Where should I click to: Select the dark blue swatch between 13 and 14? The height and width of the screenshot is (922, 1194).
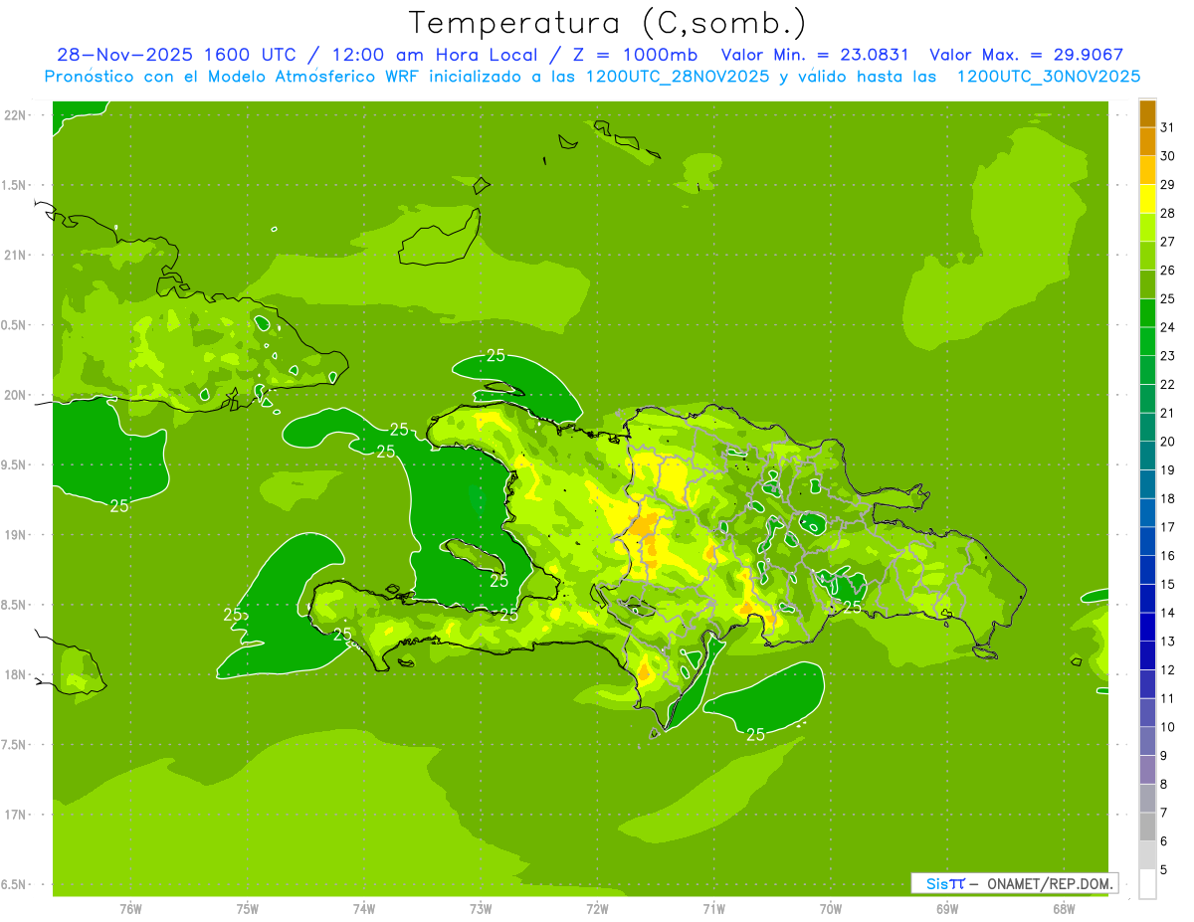(x=1147, y=627)
